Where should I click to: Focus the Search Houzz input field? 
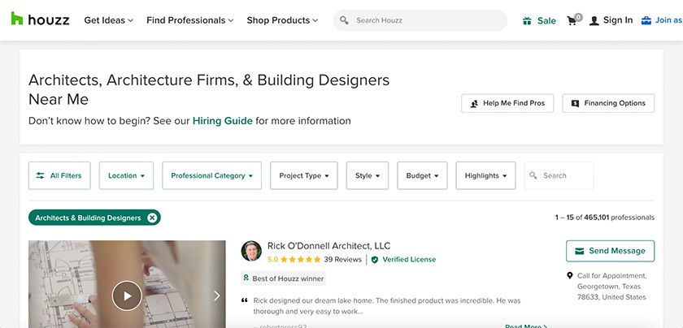(420, 20)
